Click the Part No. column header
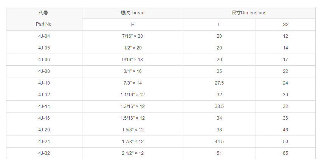The width and height of the screenshot is (324, 168). pyautogui.click(x=44, y=24)
